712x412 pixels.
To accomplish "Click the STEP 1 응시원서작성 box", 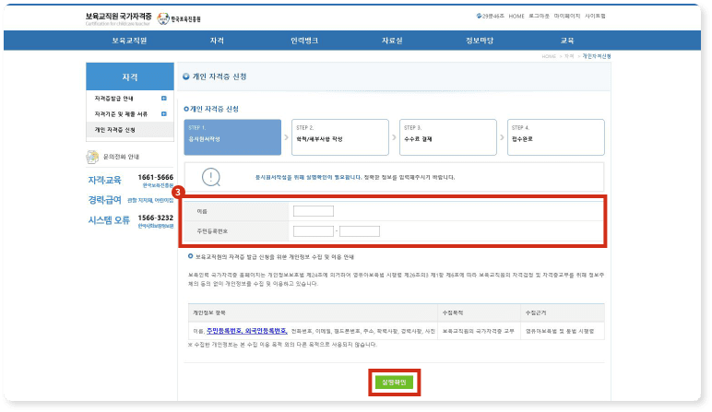I will (232, 137).
